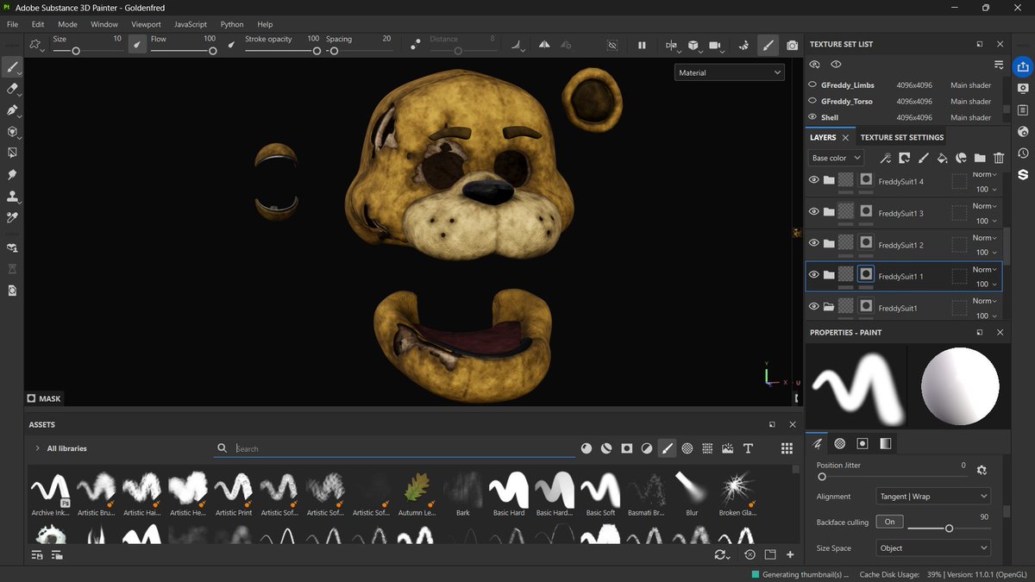
Task: Hide the FreddySuit1 1 layer
Action: pos(813,275)
